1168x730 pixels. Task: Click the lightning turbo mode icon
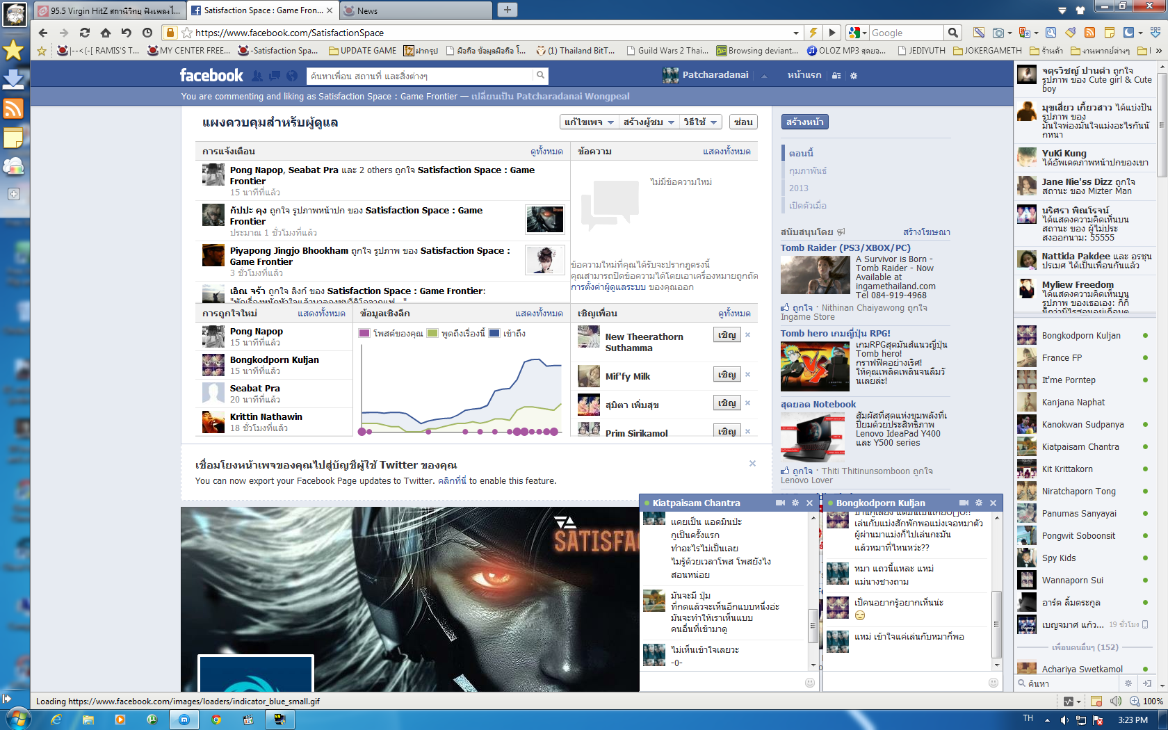(813, 33)
